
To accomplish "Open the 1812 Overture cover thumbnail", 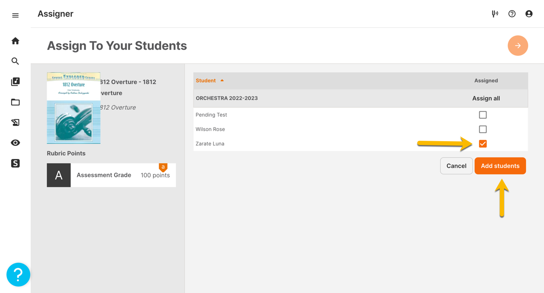I will coord(74,108).
